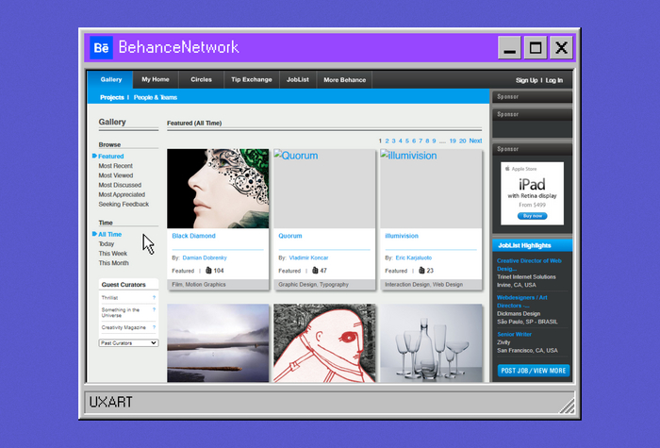Open the Past Curators dropdown

click(x=128, y=343)
